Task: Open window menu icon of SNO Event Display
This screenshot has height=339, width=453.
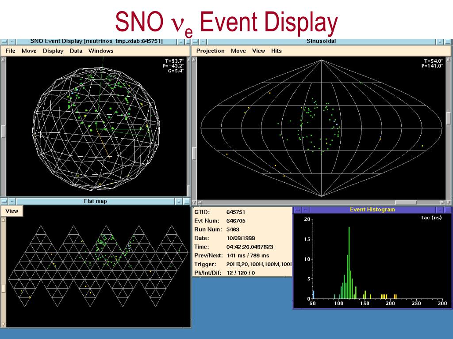Action: point(4,41)
